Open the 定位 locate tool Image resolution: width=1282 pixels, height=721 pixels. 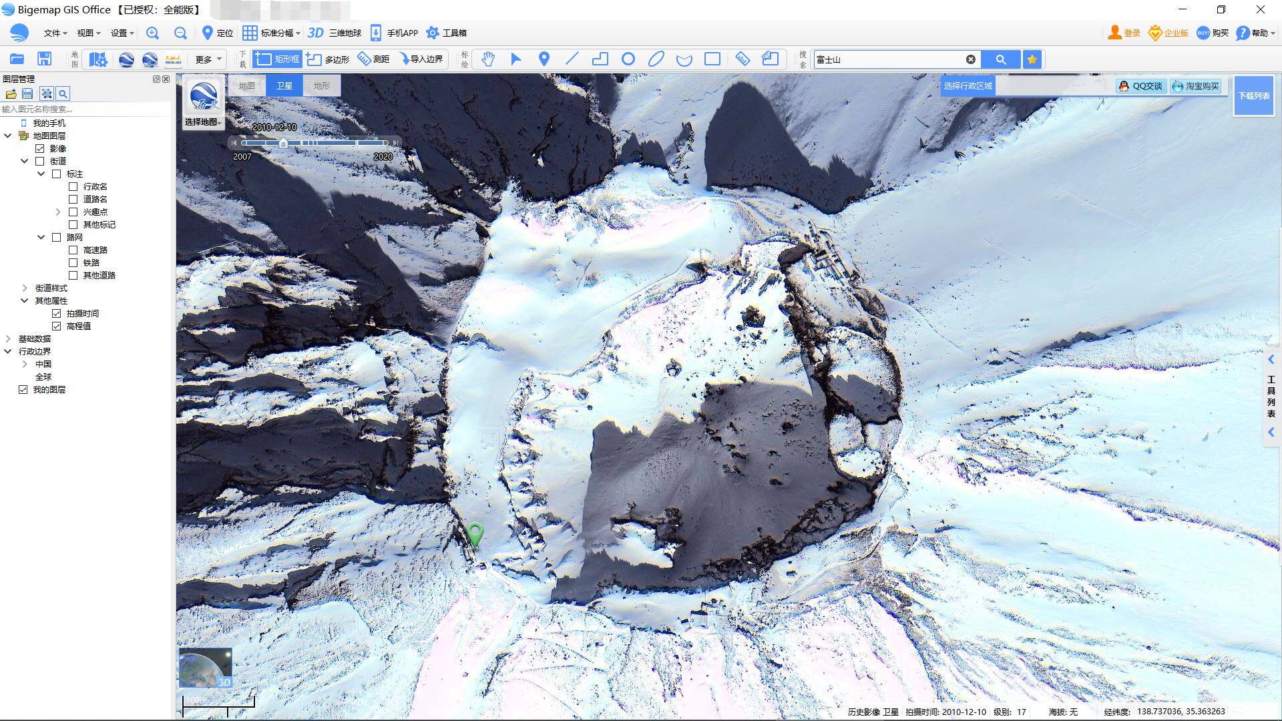217,33
